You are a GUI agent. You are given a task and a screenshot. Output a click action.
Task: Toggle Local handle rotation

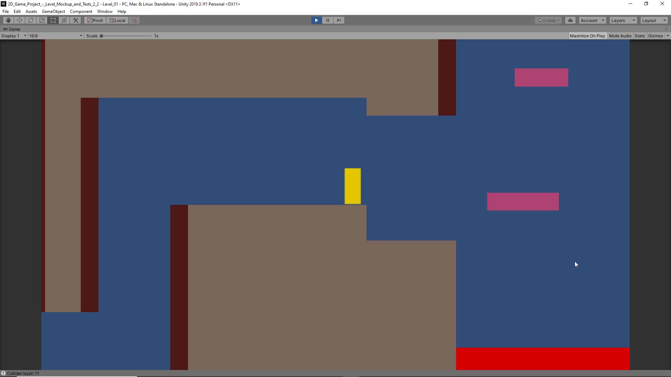[x=117, y=20]
